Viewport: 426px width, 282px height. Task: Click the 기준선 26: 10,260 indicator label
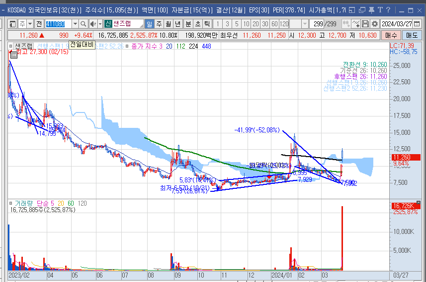pos(363,70)
